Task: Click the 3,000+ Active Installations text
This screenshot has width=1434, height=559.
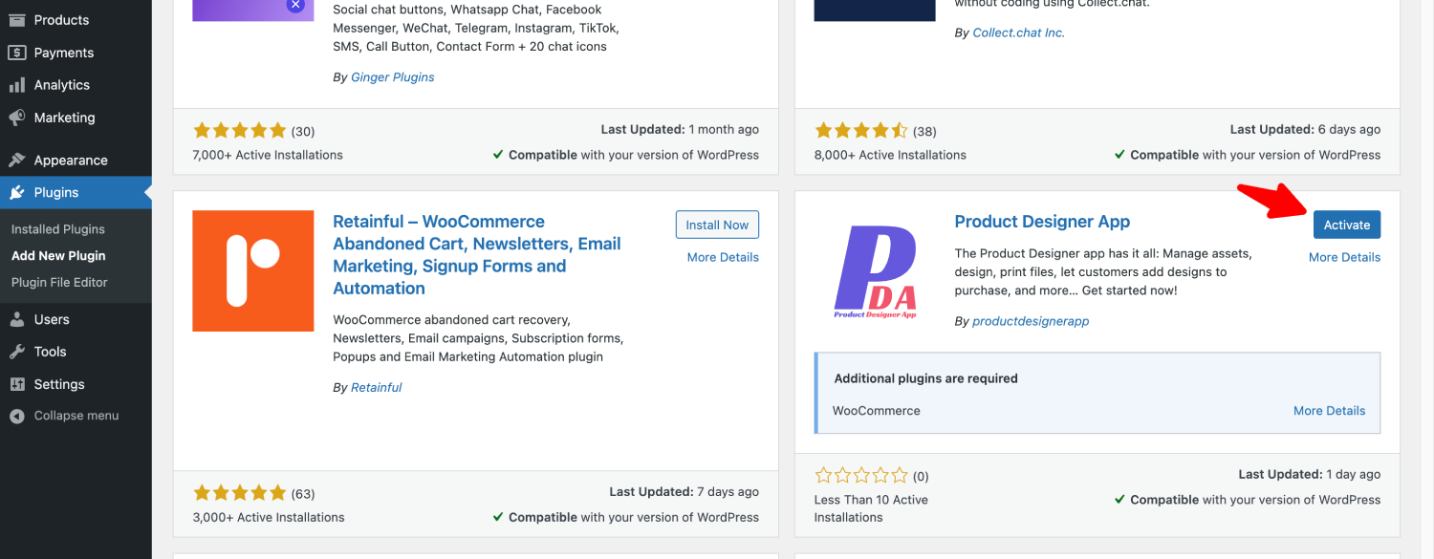Action: point(269,518)
